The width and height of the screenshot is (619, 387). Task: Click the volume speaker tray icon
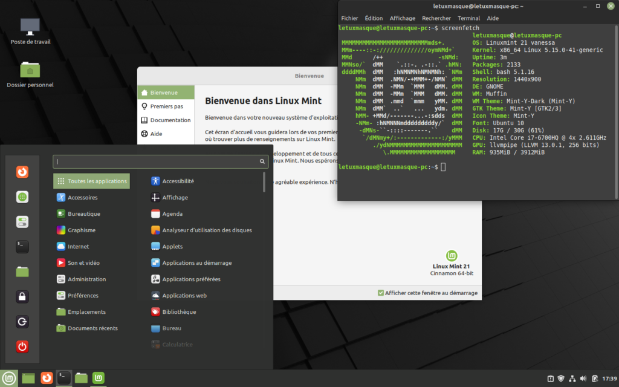(583, 379)
